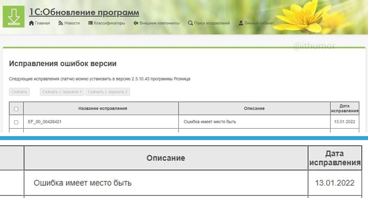
Task: Click the green download logo icon
Action: tap(13, 17)
